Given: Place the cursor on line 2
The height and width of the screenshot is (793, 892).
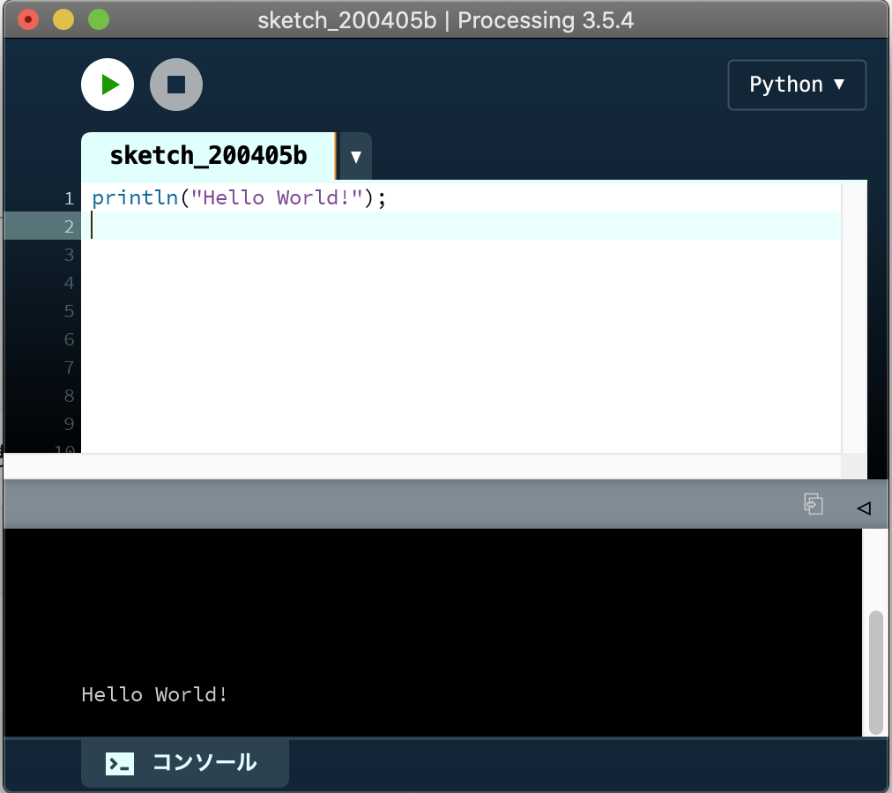Looking at the screenshot, I should point(264,226).
